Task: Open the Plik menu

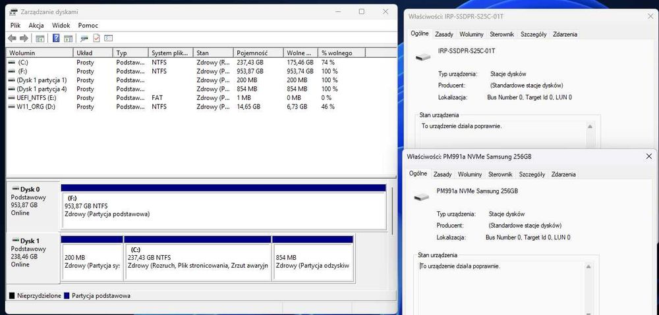Action: click(x=15, y=26)
